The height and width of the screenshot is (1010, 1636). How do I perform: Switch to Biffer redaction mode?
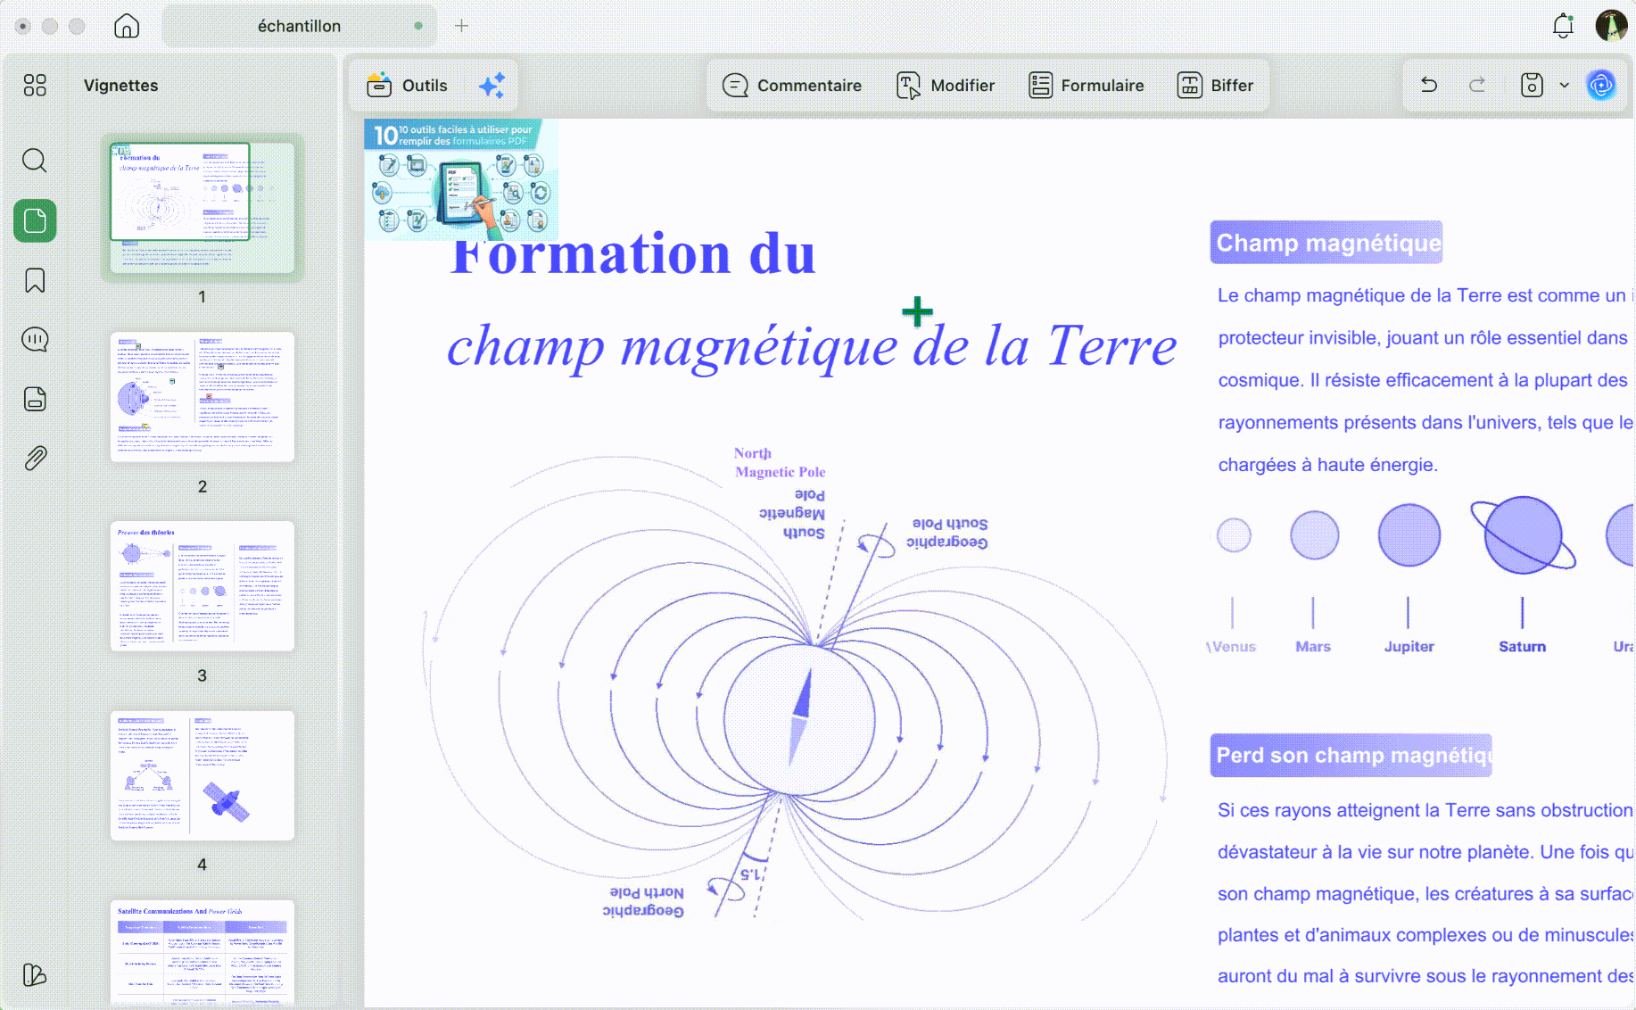1215,86
